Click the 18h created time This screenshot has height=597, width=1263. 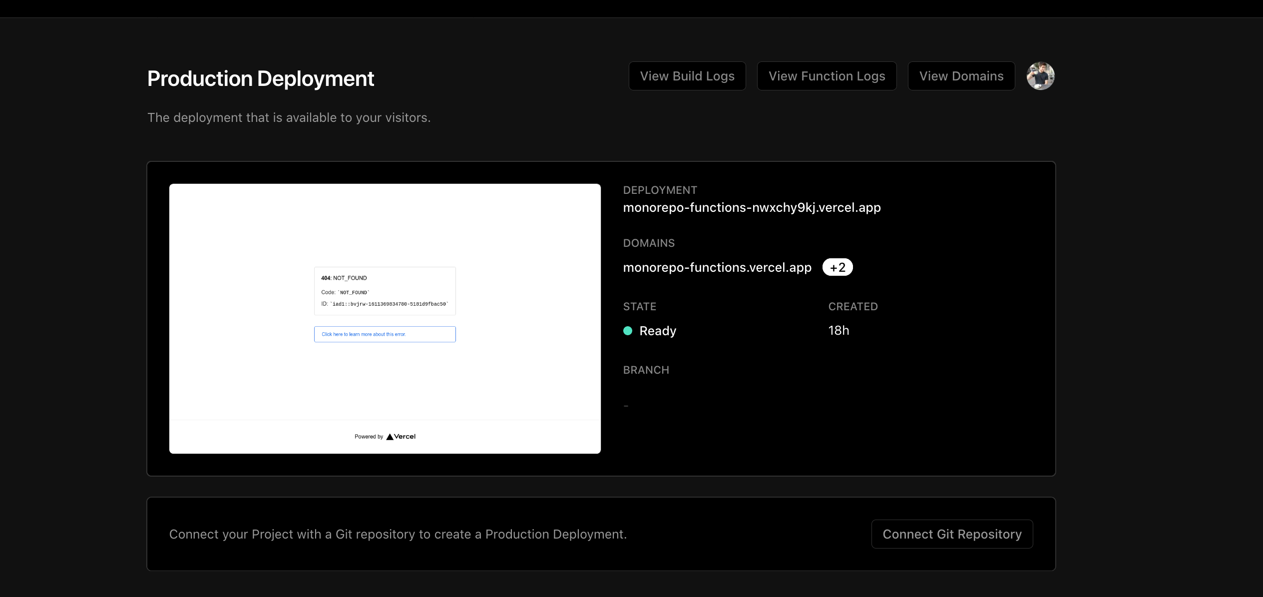point(839,330)
